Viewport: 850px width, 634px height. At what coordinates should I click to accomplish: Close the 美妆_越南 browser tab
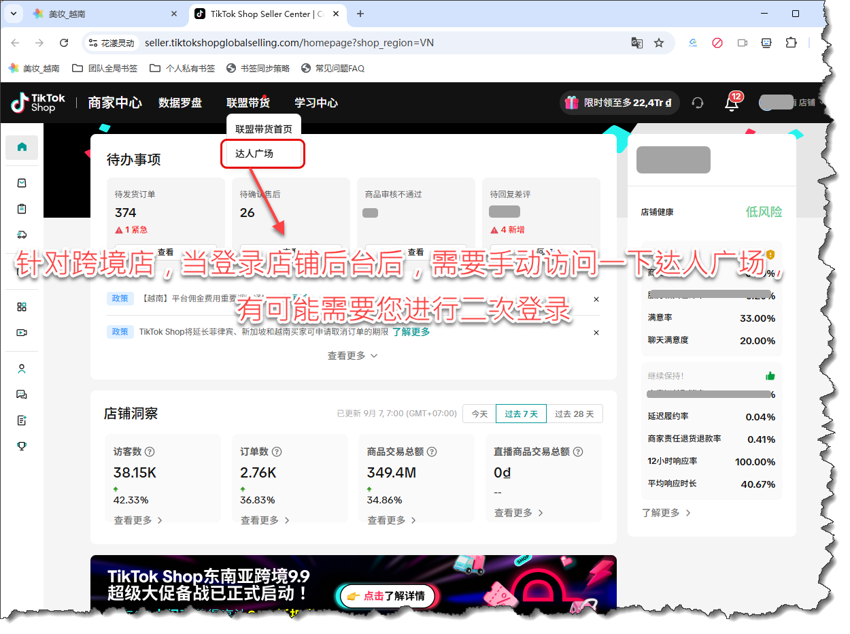pyautogui.click(x=174, y=14)
